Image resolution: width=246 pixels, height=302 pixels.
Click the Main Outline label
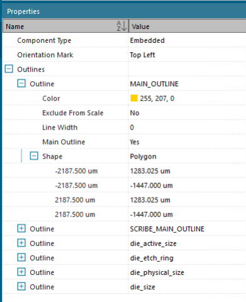pyautogui.click(x=64, y=142)
